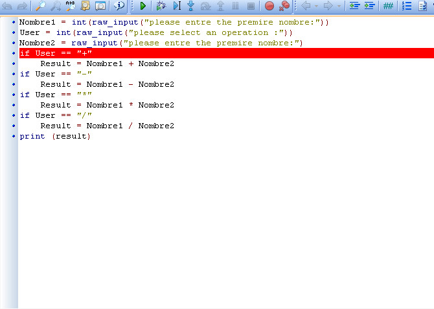434x309 pixels.
Task: Click the Browse Back arrow
Action: pos(306,6)
